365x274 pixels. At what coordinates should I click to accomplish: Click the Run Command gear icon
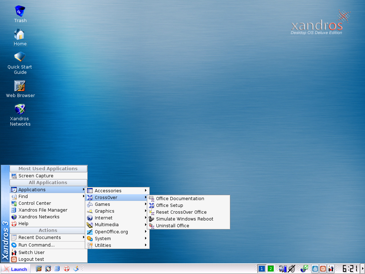(x=14, y=245)
